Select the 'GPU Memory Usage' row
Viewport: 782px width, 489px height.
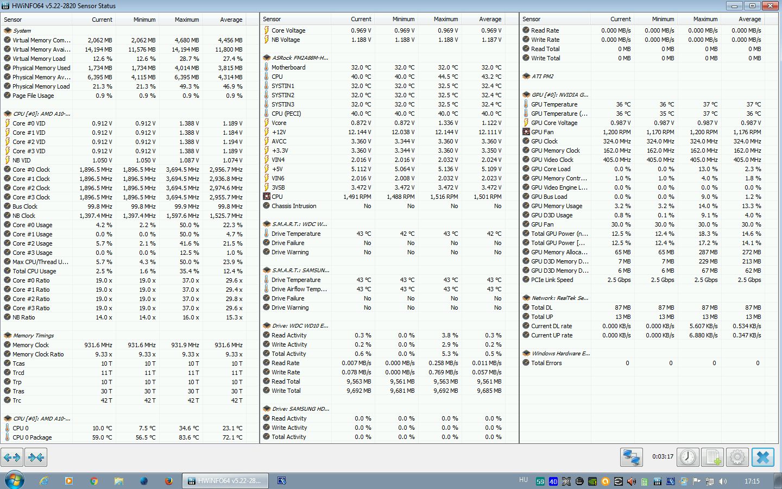pyautogui.click(x=649, y=206)
